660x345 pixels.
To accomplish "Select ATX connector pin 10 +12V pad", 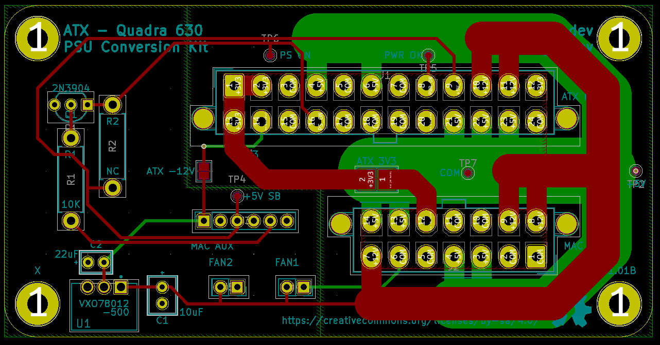I will [x=481, y=86].
